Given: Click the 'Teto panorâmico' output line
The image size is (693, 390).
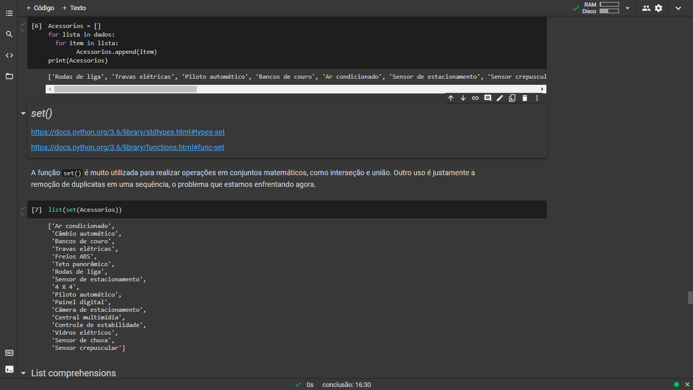Looking at the screenshot, I should (83, 264).
